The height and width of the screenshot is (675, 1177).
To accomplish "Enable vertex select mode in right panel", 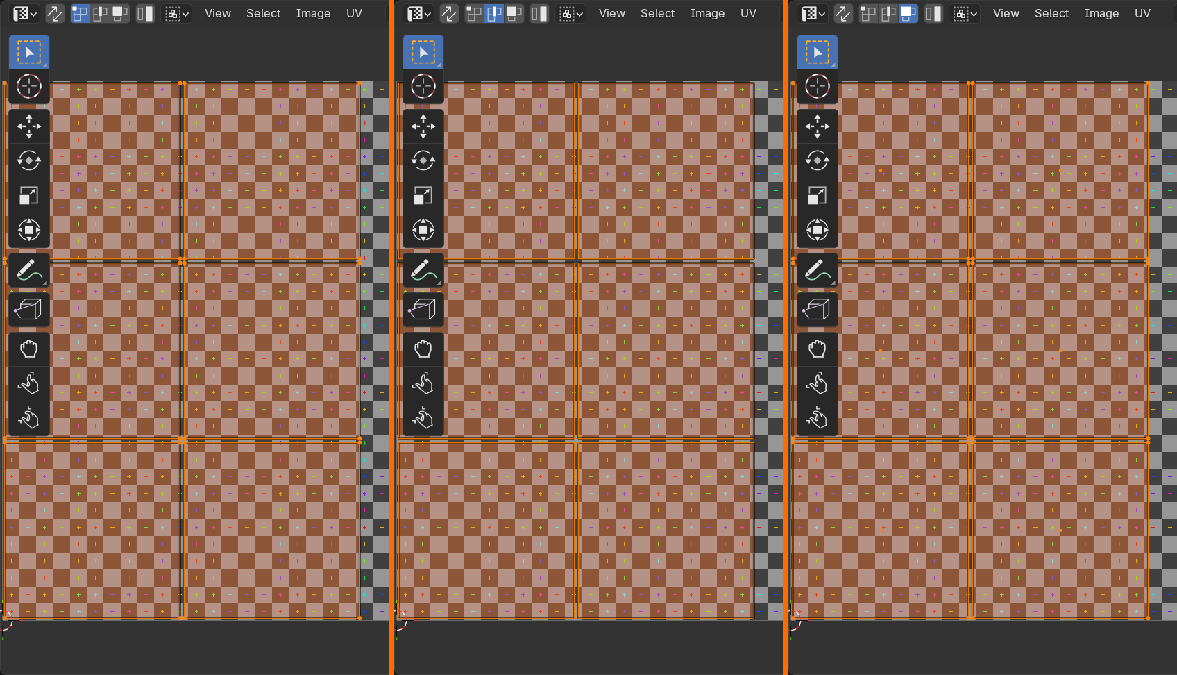I will pos(869,13).
